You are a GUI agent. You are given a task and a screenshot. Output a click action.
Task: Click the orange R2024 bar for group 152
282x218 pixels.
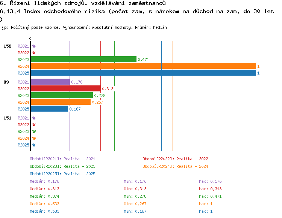(x=143, y=66)
